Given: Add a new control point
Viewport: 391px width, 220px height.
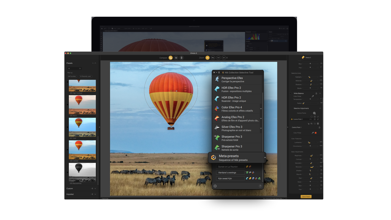Looking at the screenshot, I should pos(314,113).
